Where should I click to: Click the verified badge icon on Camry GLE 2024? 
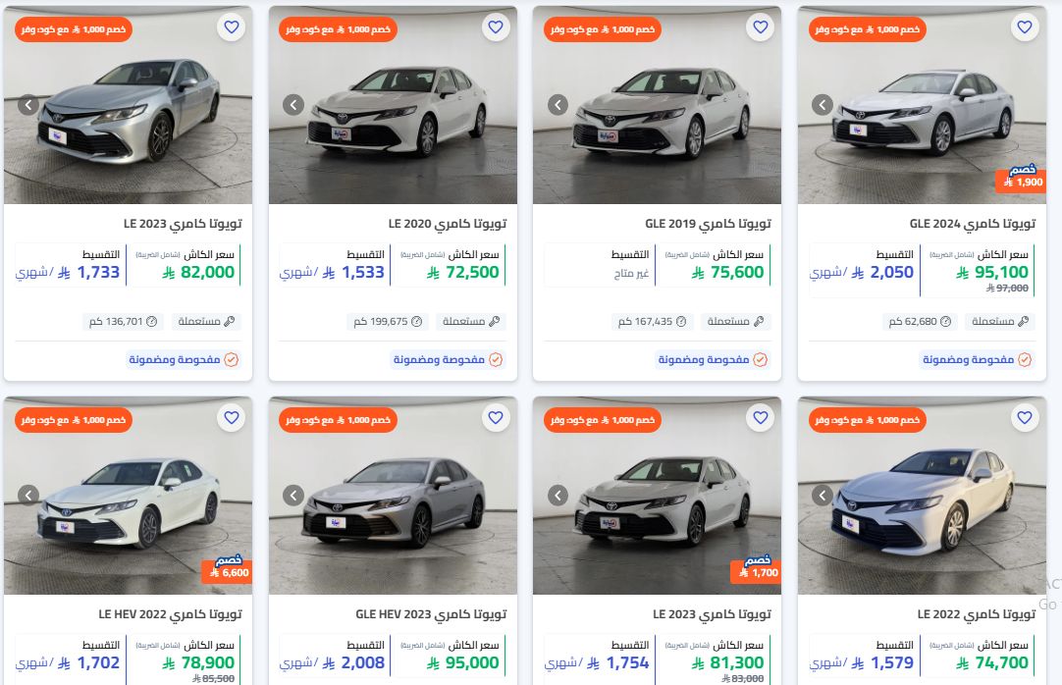click(x=1025, y=360)
